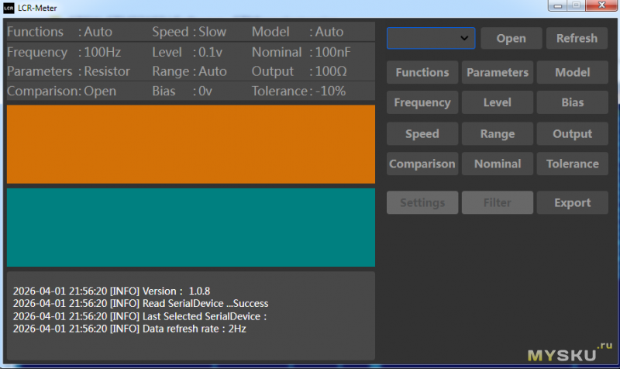Select the Tolerance button
Viewport: 620px width, 369px height.
tap(573, 164)
